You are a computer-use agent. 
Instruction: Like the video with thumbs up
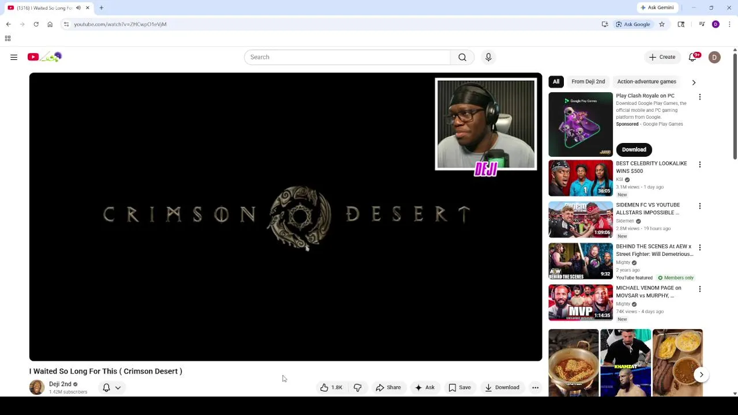click(332, 387)
